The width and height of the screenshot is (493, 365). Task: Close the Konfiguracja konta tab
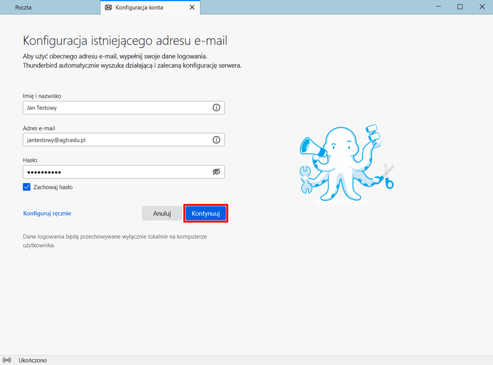tap(192, 7)
